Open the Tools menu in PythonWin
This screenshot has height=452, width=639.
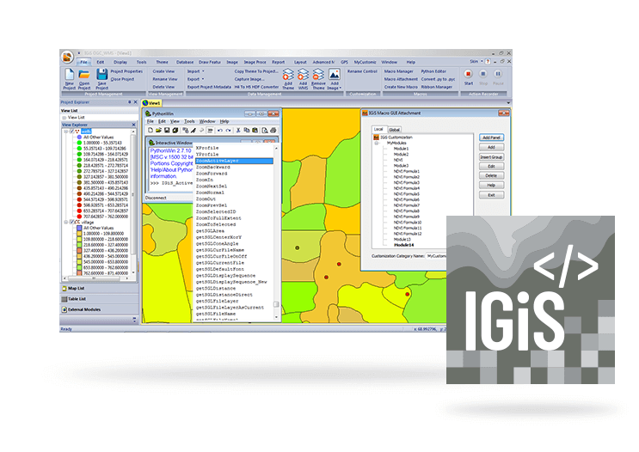point(189,121)
